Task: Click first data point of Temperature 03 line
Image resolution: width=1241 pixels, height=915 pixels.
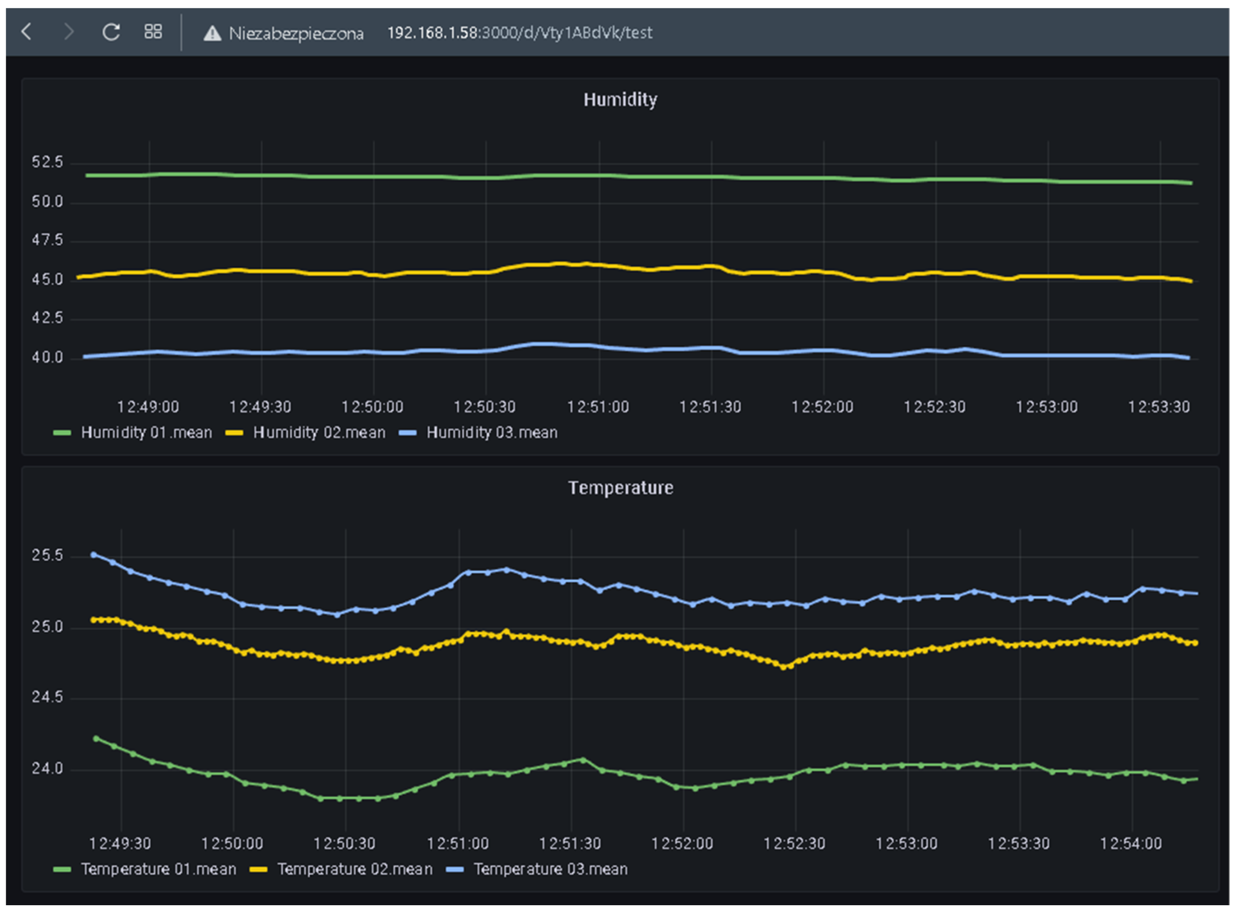Action: point(94,555)
